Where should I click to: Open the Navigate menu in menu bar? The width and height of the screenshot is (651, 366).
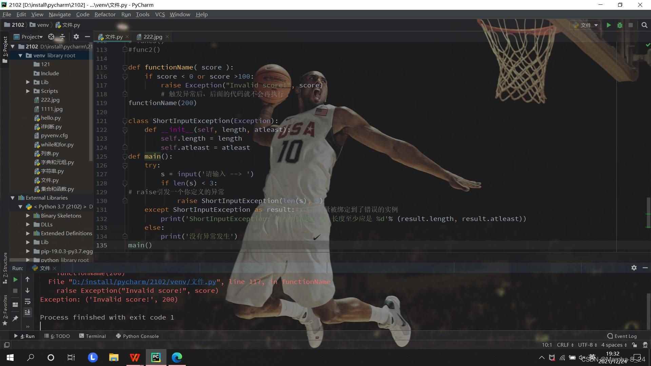coord(60,14)
